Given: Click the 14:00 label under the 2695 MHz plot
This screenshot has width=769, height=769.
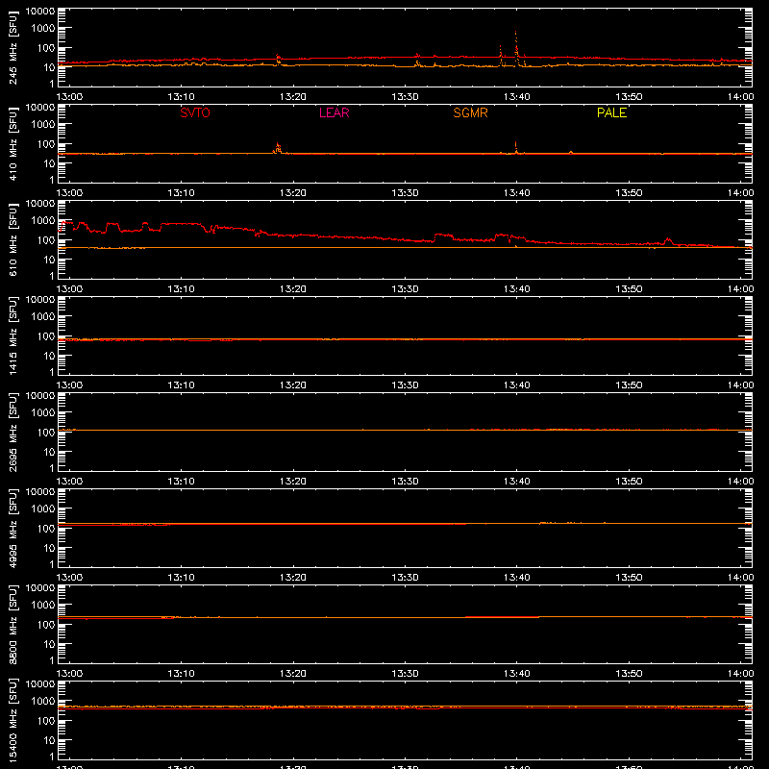Looking at the screenshot, I should [x=740, y=482].
